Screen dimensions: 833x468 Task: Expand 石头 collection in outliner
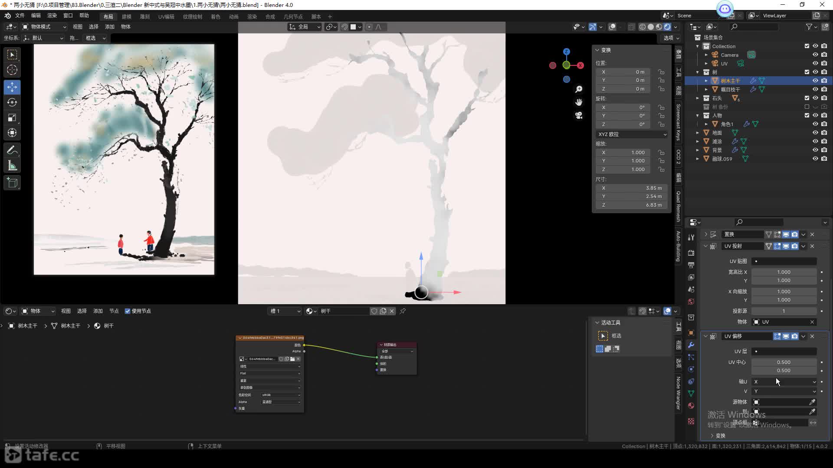[x=698, y=98]
